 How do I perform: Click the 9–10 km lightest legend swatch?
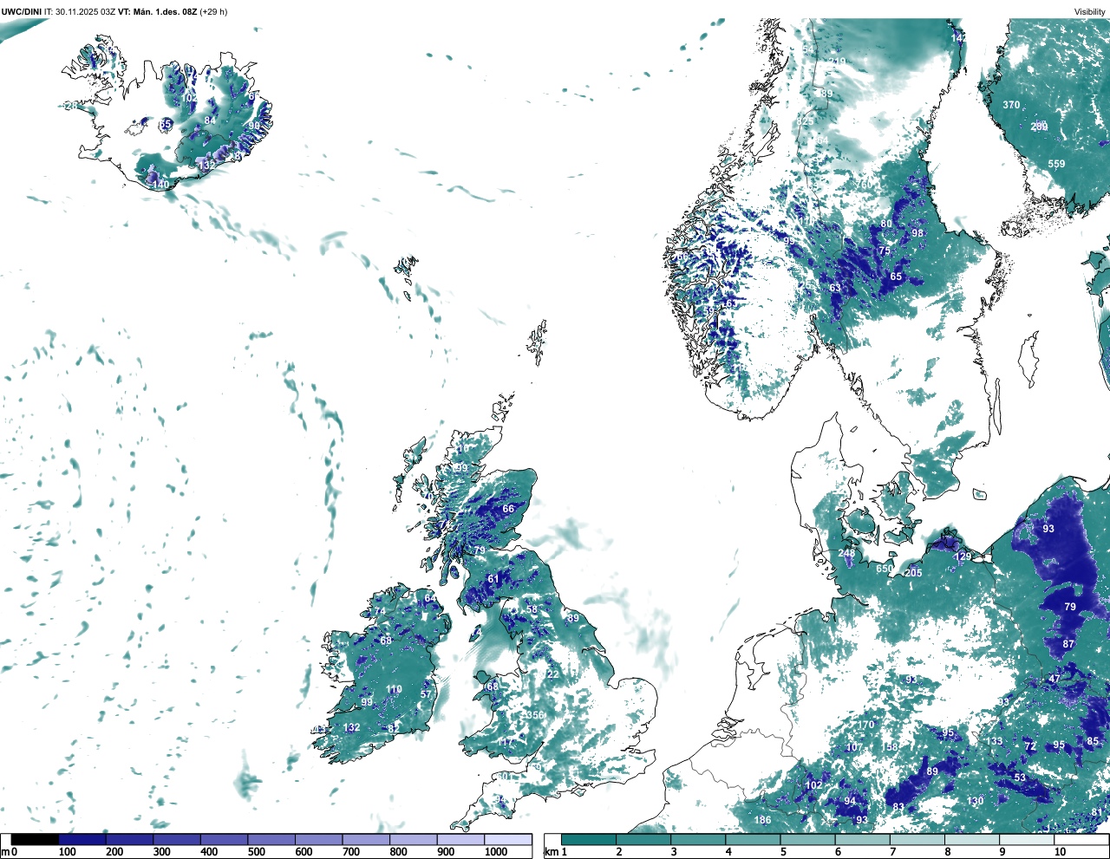pos(1028,840)
